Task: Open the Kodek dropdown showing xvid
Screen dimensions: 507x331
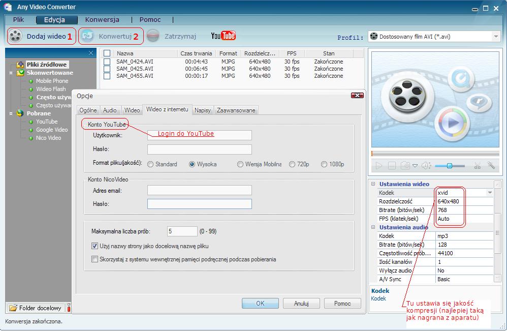Action: (x=489, y=193)
